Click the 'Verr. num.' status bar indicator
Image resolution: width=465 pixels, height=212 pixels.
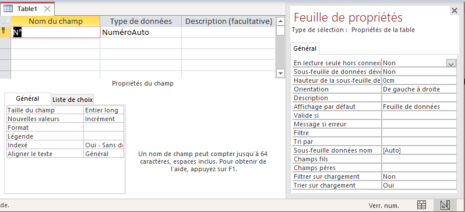384,206
